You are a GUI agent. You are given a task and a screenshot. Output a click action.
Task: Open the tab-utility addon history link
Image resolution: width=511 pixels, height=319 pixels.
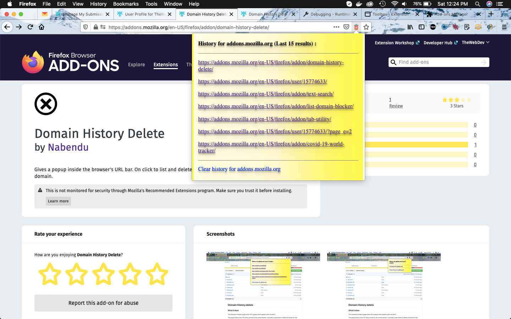click(265, 119)
